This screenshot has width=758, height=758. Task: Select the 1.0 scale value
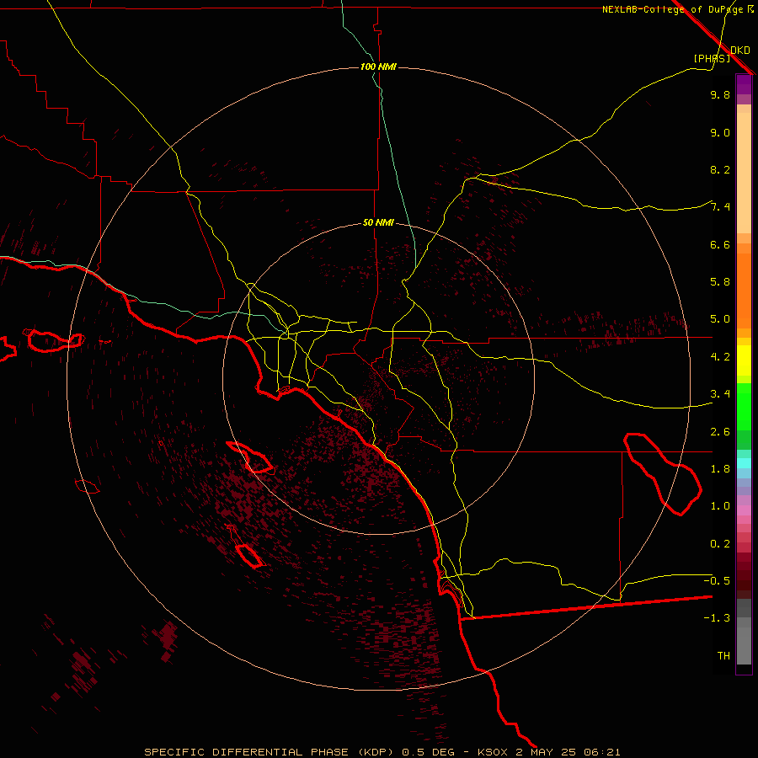pos(720,506)
